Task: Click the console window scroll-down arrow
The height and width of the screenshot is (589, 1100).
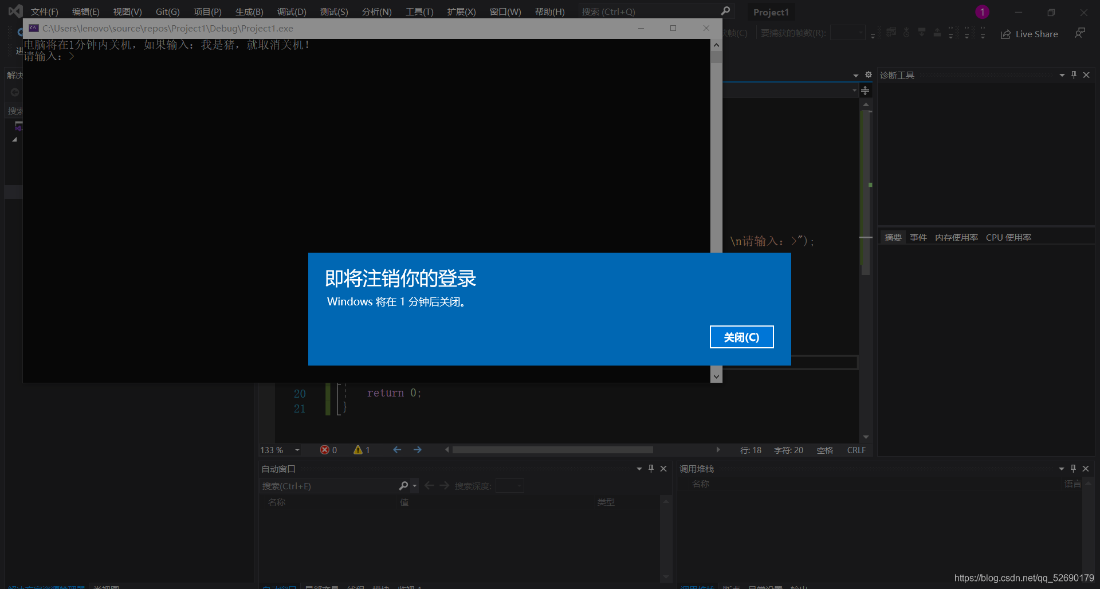Action: (x=716, y=376)
